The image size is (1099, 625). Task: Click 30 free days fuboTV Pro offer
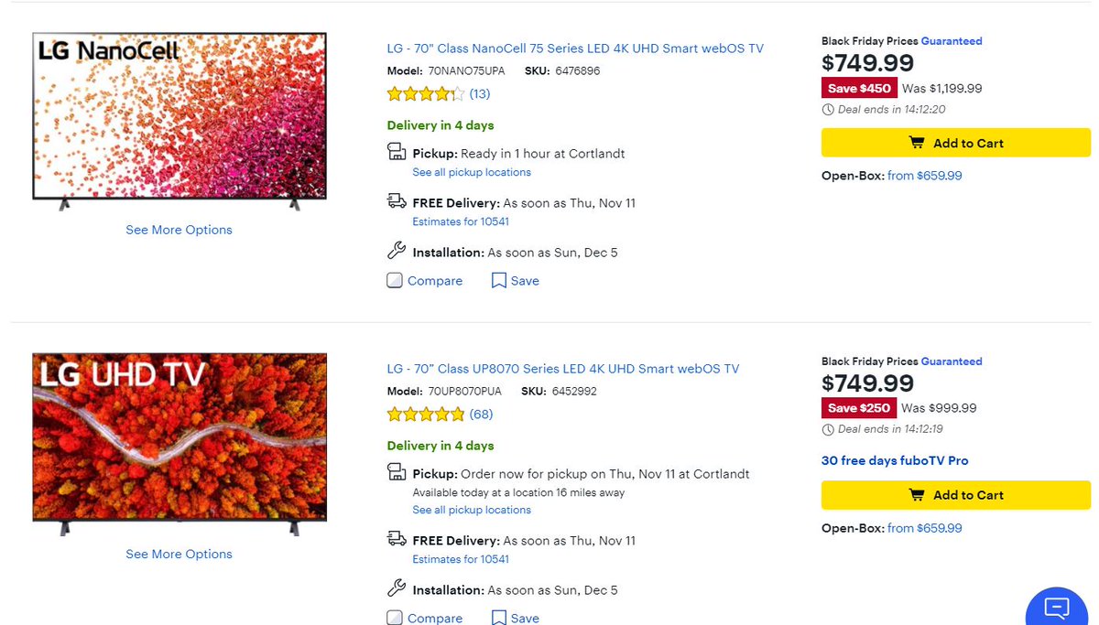pos(894,460)
